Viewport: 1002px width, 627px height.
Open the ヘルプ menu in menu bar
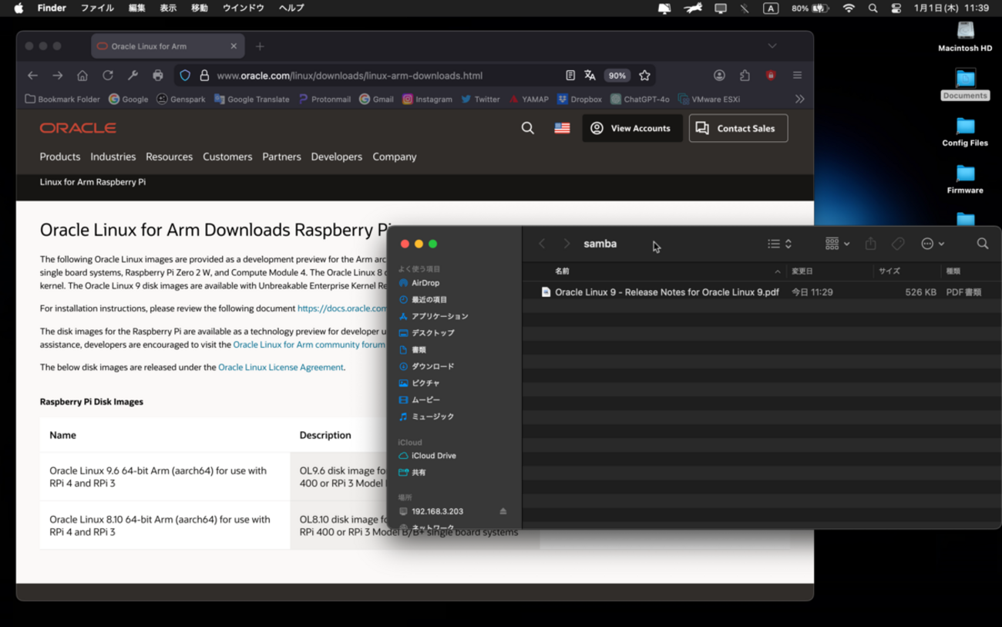[291, 8]
